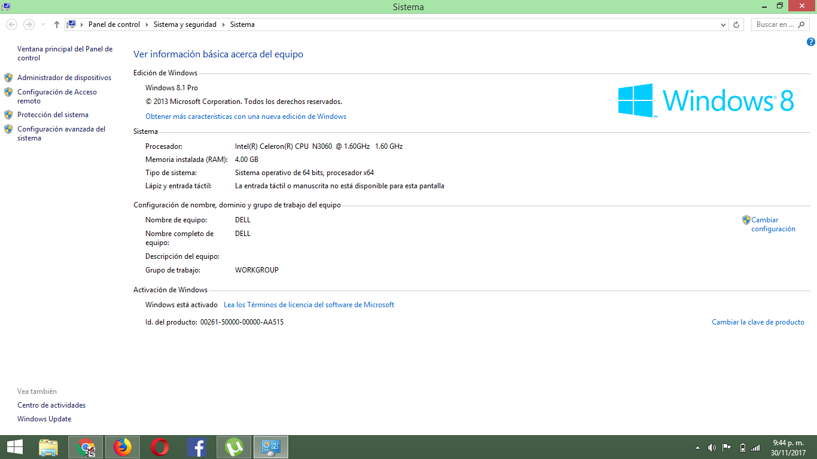Click the Control Panel taskbar button

[271, 447]
